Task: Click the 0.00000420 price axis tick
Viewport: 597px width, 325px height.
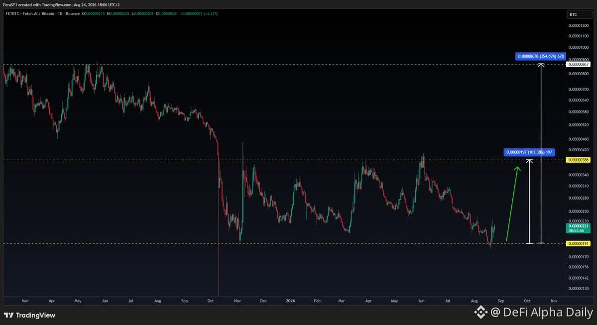Action: 579,150
